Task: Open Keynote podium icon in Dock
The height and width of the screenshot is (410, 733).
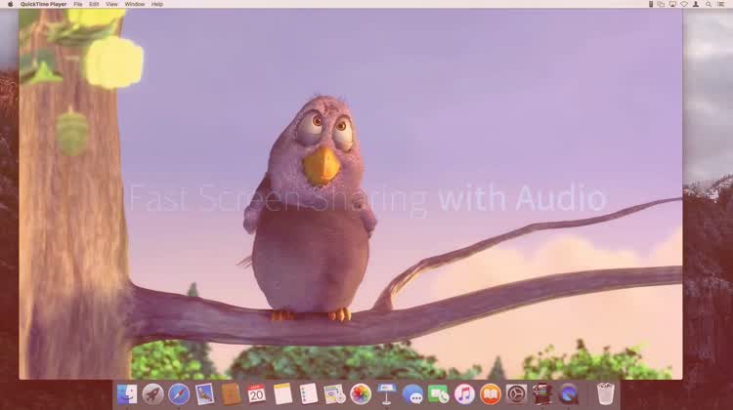Action: tap(387, 394)
